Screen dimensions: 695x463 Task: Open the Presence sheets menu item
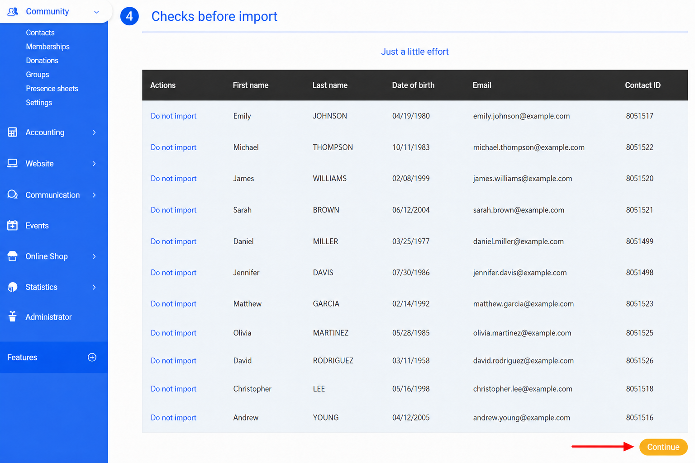(x=52, y=89)
